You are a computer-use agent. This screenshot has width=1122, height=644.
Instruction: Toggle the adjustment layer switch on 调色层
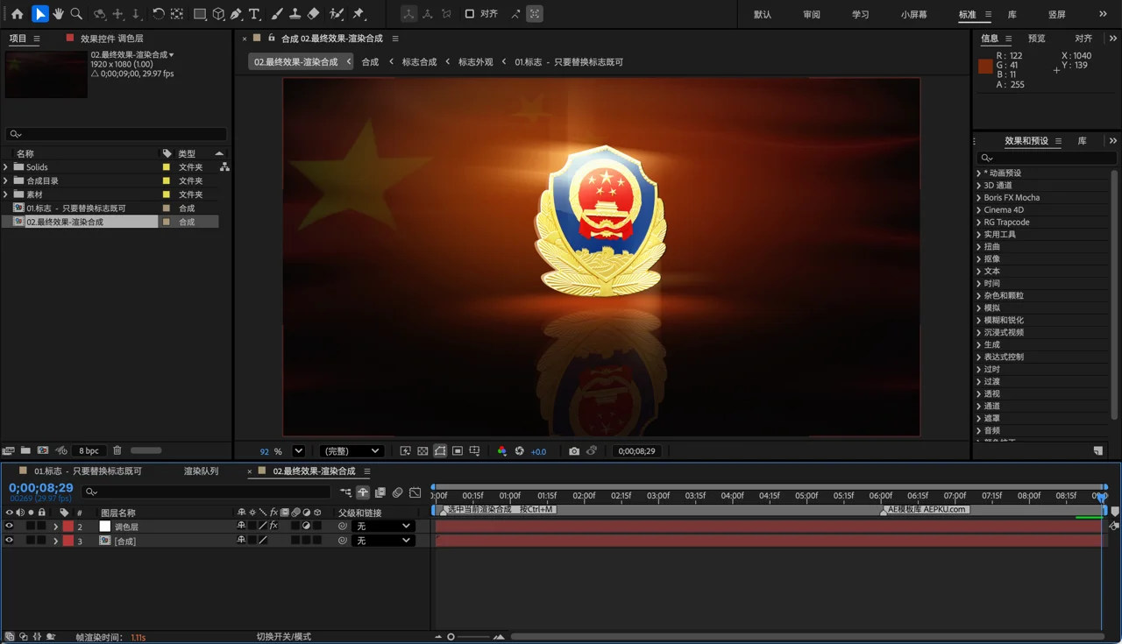click(x=306, y=527)
